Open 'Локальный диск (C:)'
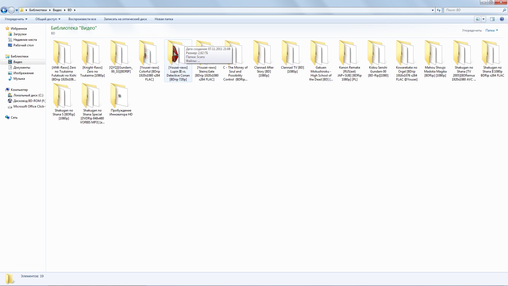The image size is (508, 286). tap(28, 95)
